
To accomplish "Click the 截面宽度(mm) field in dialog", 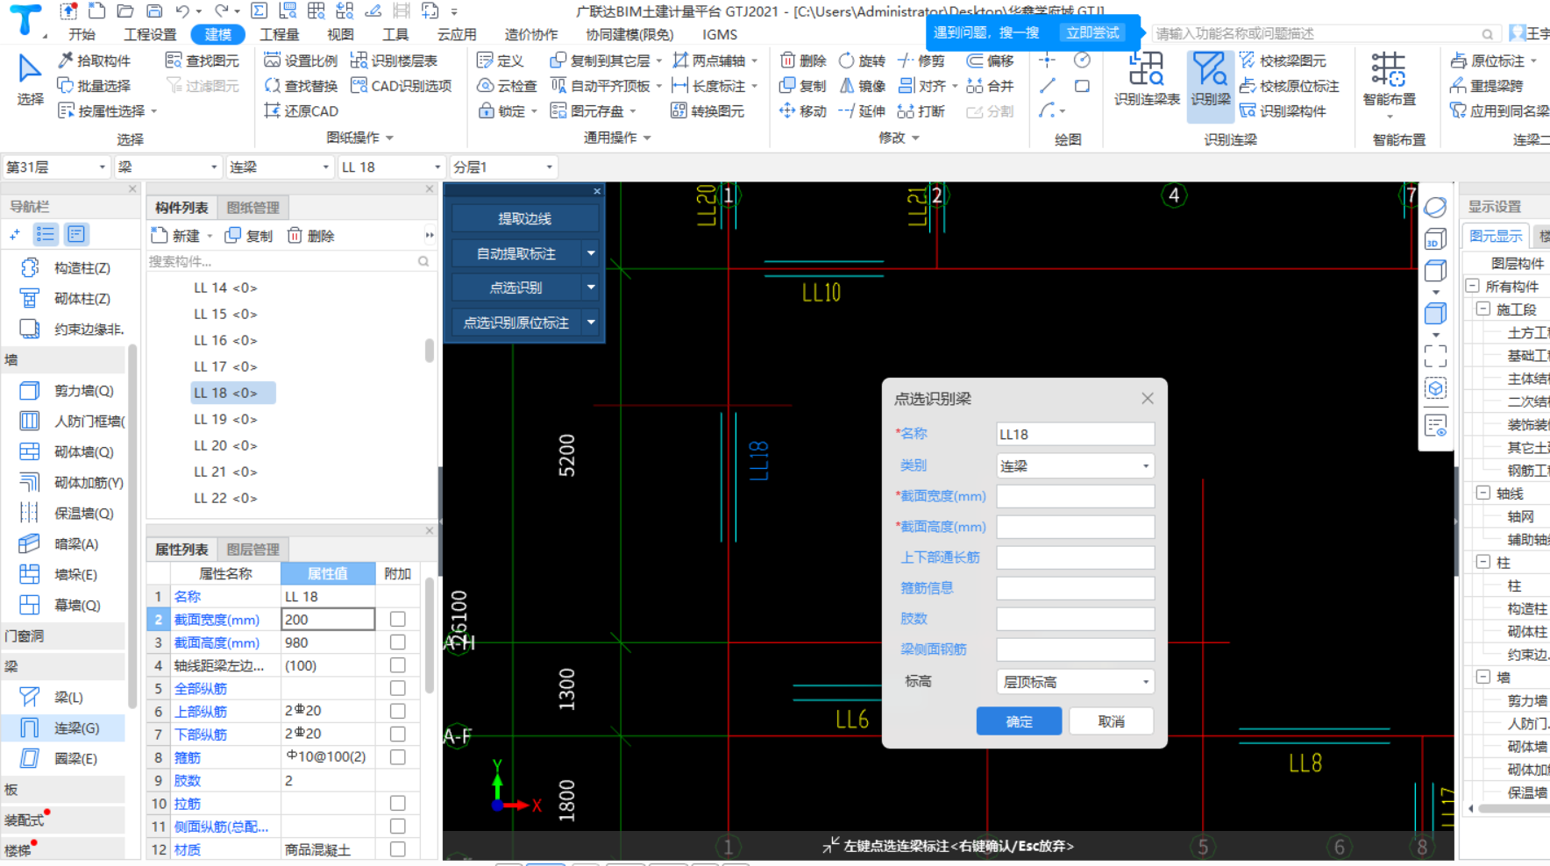I will (1075, 496).
